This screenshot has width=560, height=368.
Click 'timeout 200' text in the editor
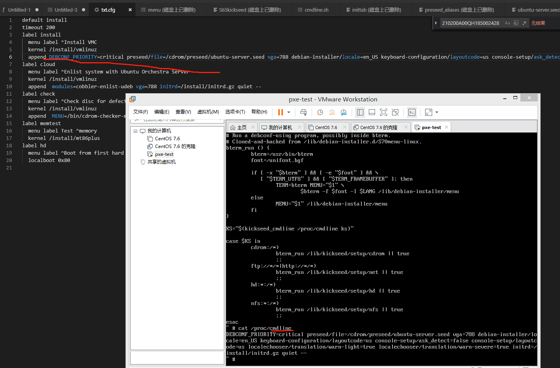pos(38,27)
